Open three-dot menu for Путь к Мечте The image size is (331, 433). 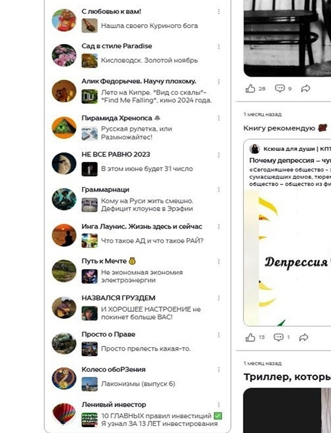click(x=219, y=261)
